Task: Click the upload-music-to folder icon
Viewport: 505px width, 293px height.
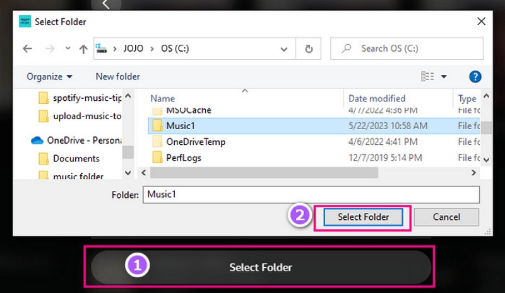Action: (x=43, y=116)
